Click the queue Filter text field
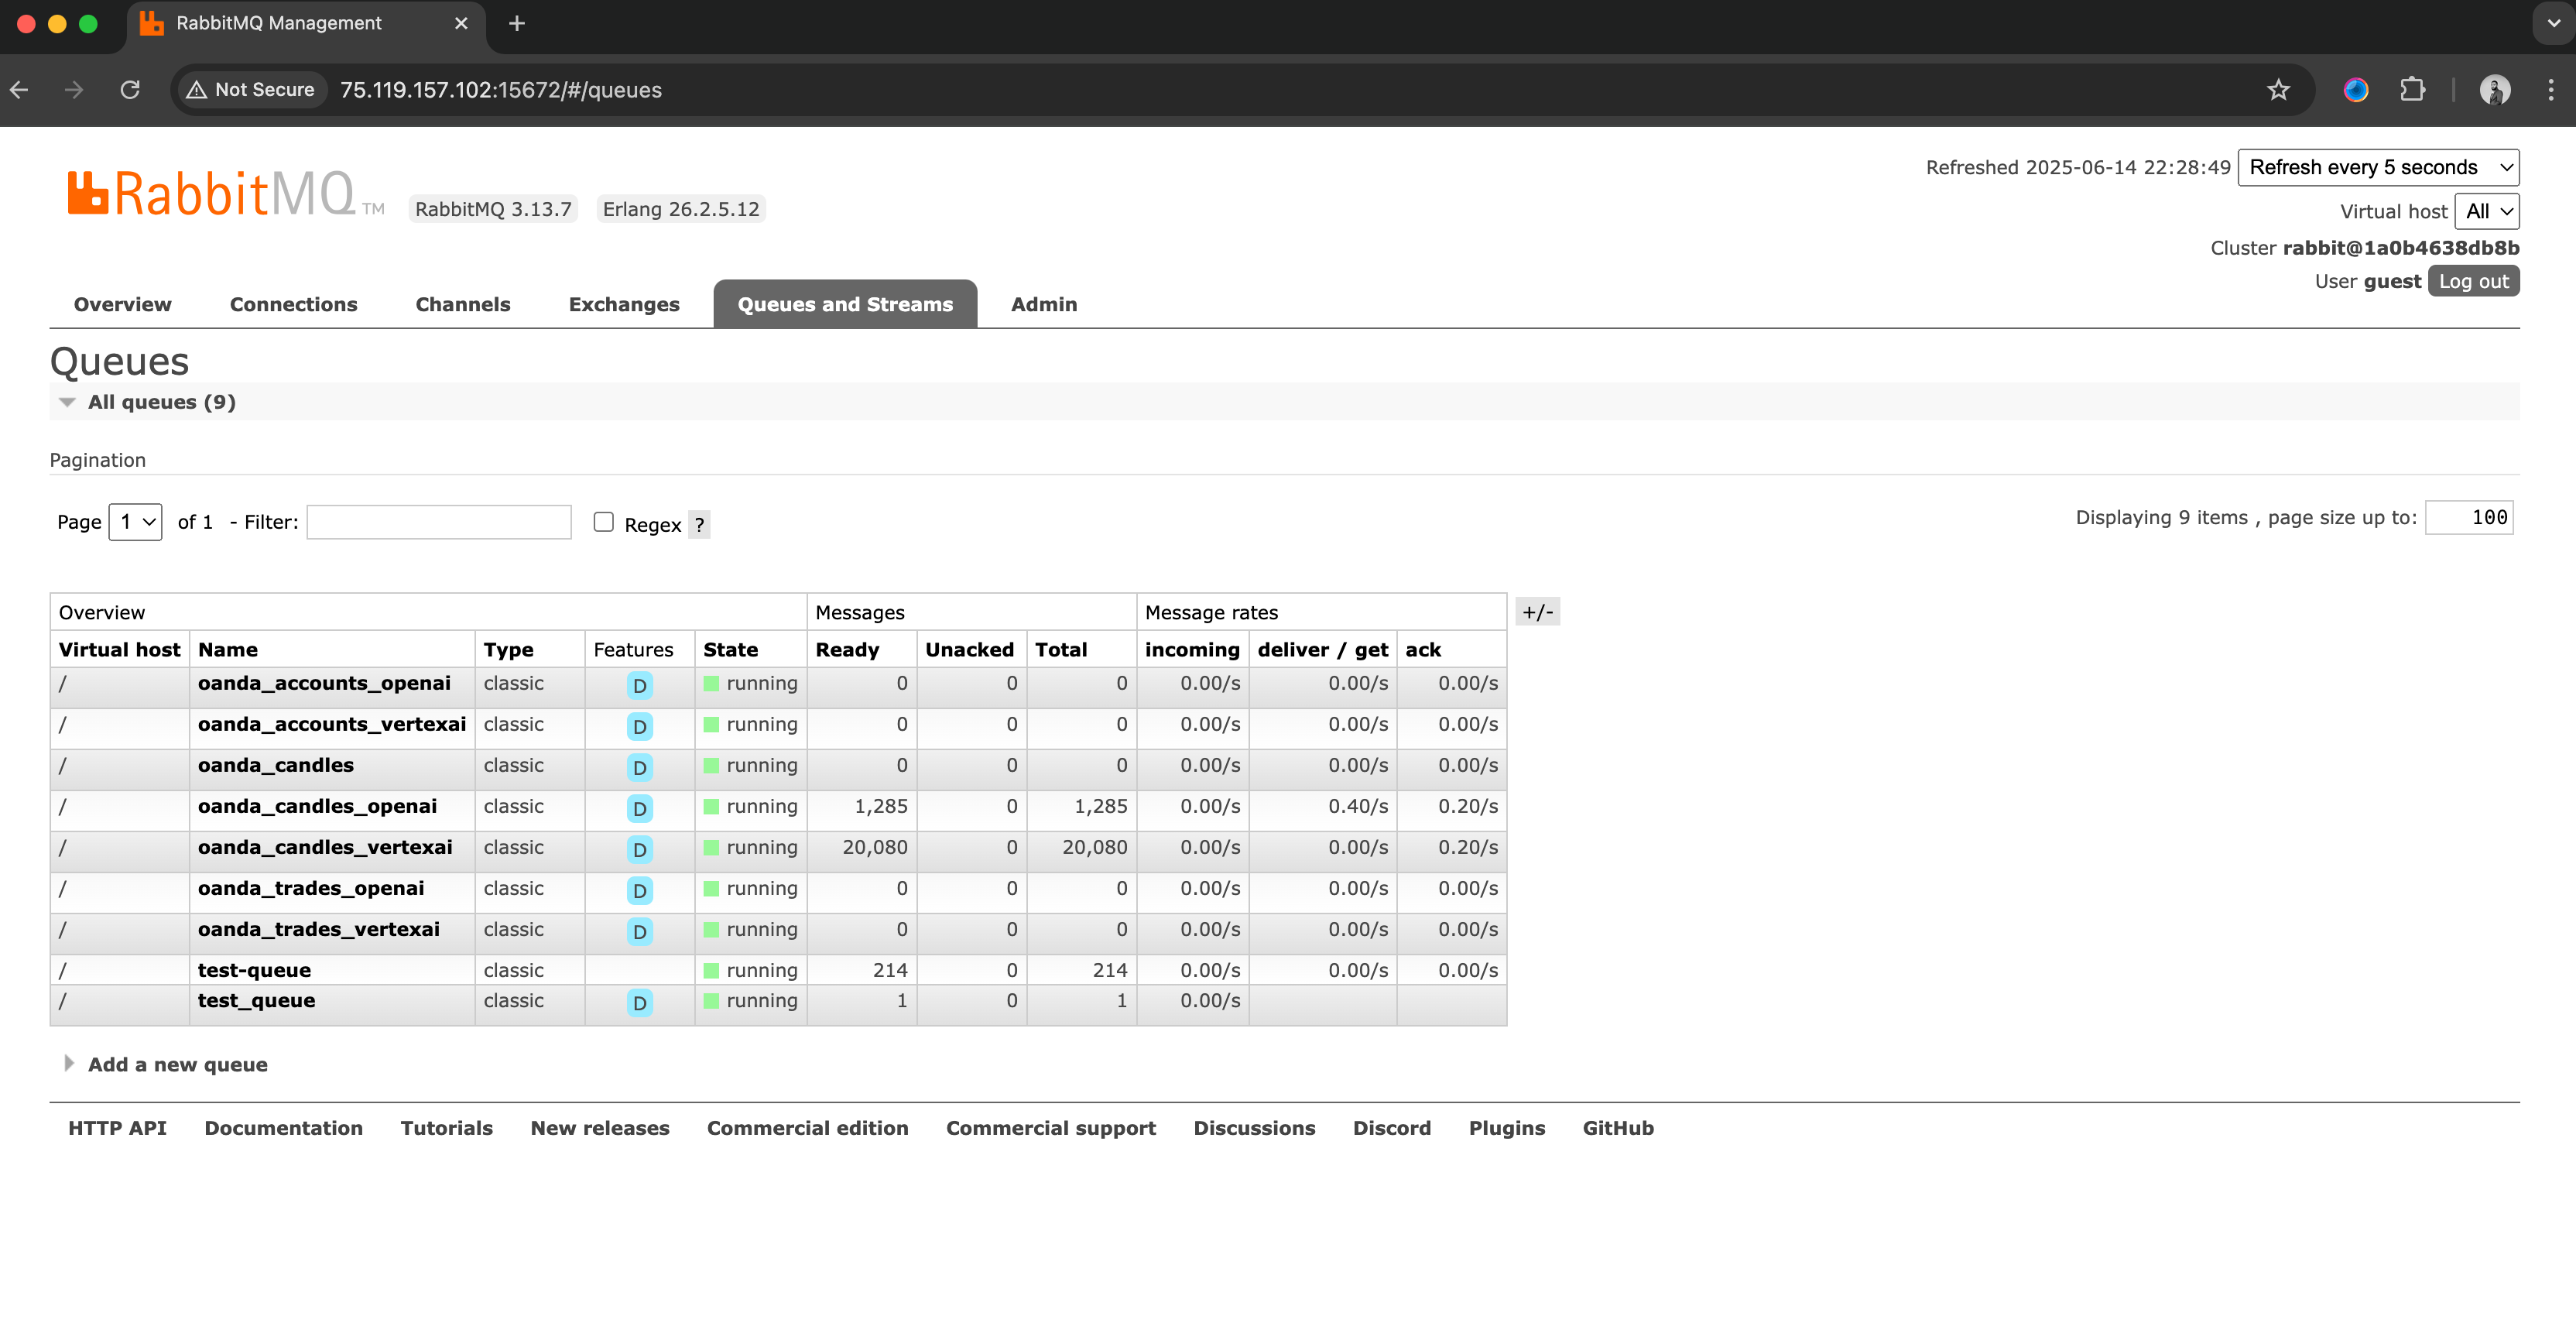 (438, 522)
